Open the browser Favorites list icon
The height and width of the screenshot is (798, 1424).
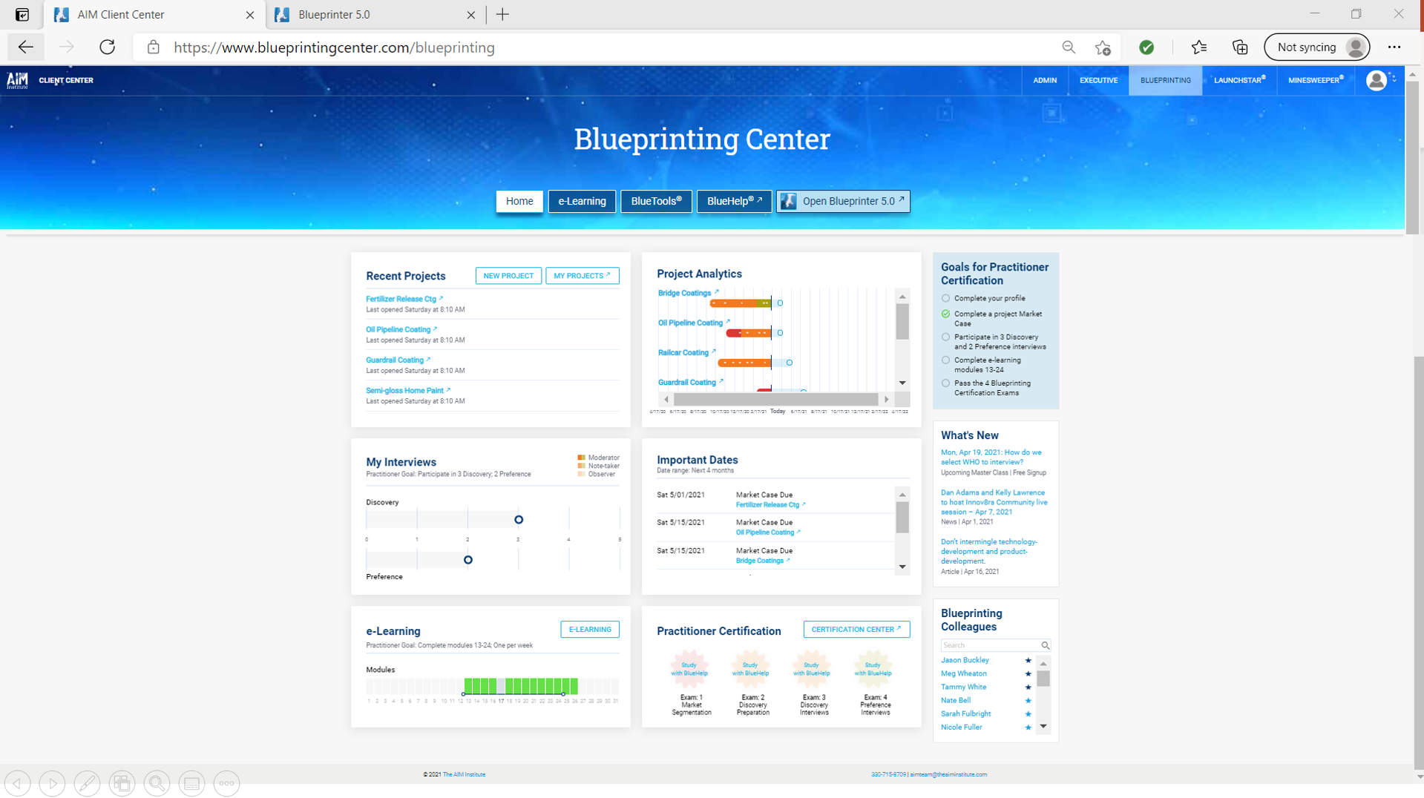[1199, 47]
